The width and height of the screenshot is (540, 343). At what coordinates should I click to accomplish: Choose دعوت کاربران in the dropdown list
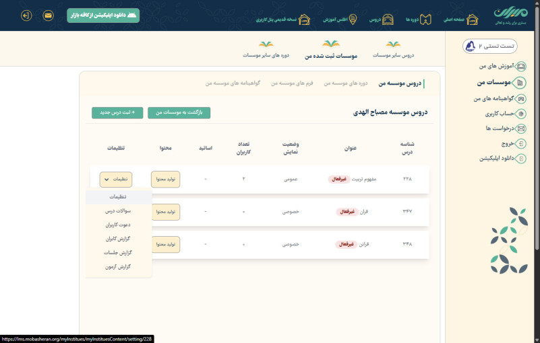(x=119, y=225)
